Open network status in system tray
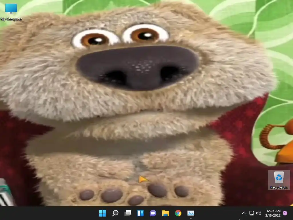This screenshot has width=293, height=220. coord(252,213)
